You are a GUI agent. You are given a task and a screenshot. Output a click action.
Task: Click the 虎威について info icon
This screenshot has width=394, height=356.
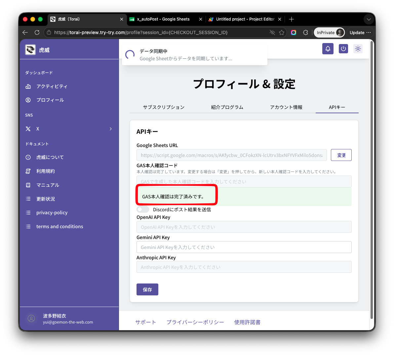[28, 157]
